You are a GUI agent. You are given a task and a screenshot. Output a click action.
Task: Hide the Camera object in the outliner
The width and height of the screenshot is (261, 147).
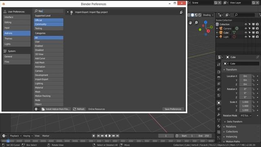pos(246,29)
